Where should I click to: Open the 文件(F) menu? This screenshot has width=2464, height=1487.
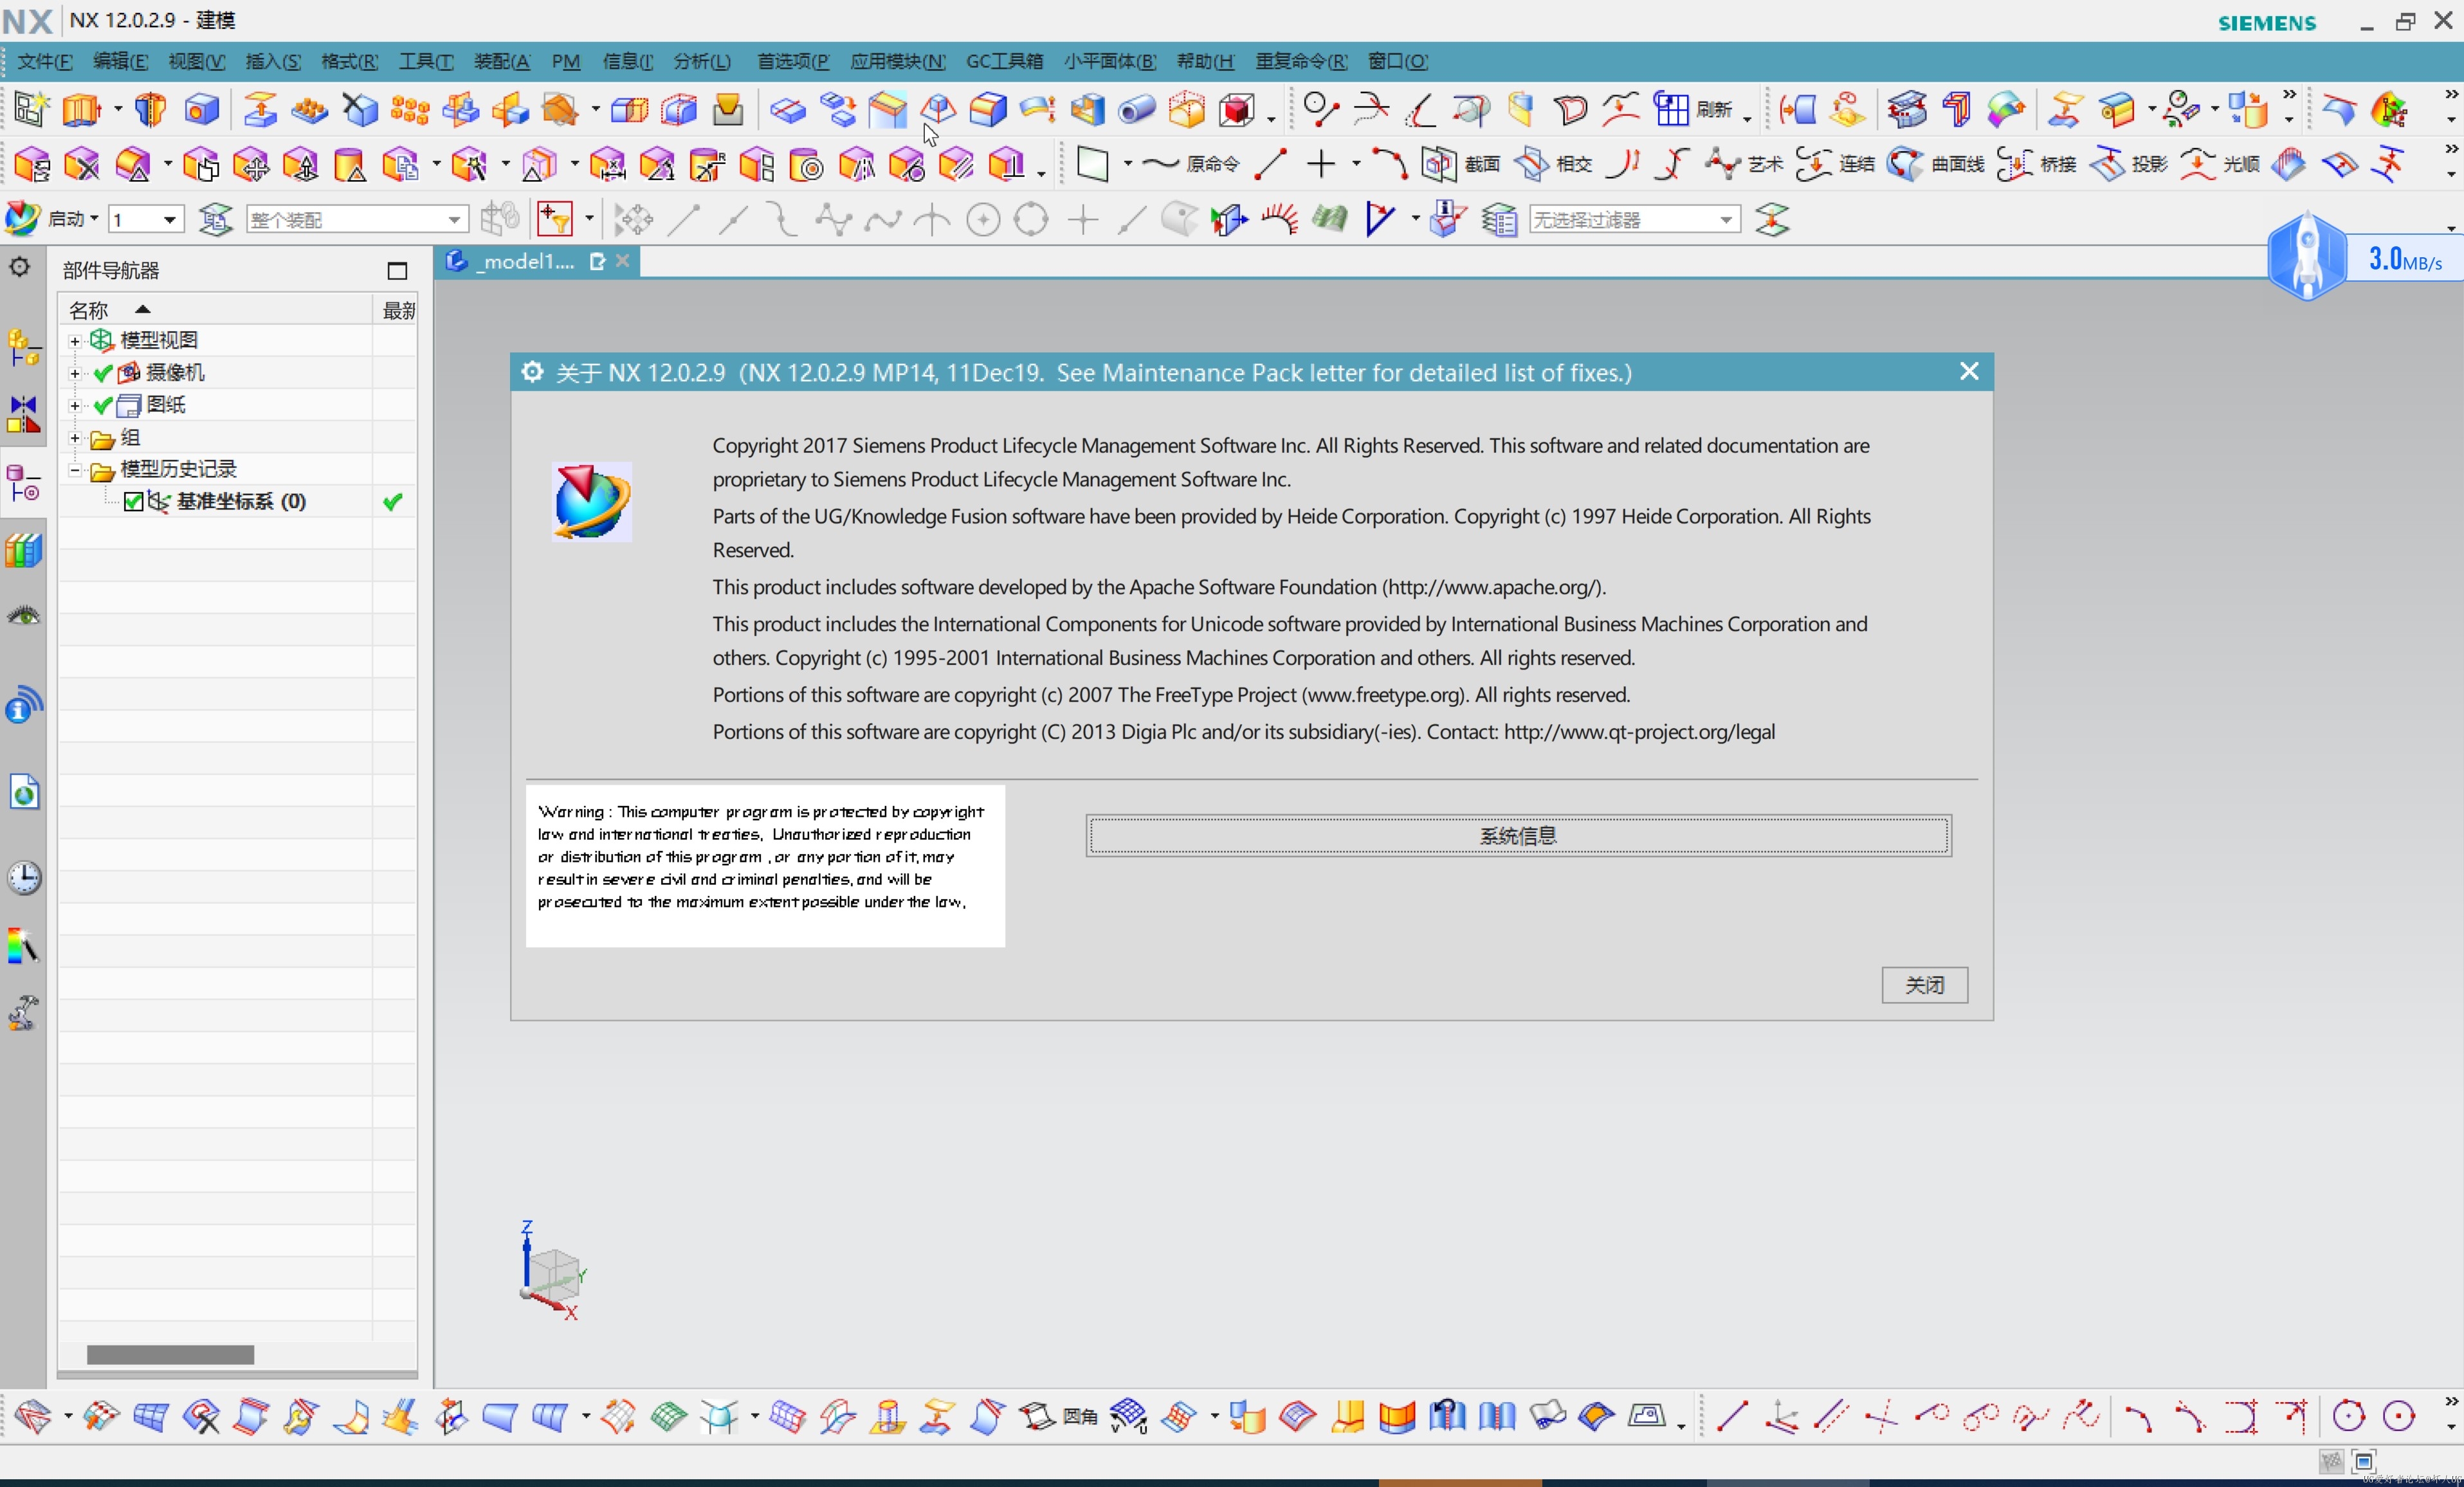(x=44, y=61)
